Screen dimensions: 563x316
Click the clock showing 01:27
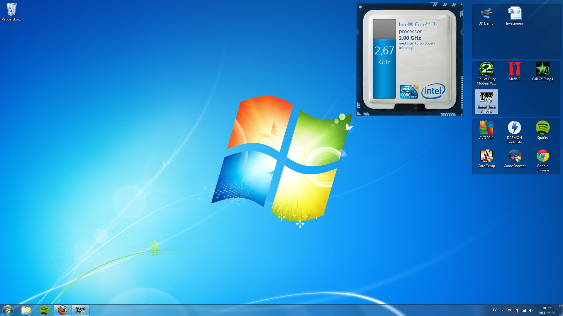[547, 310]
